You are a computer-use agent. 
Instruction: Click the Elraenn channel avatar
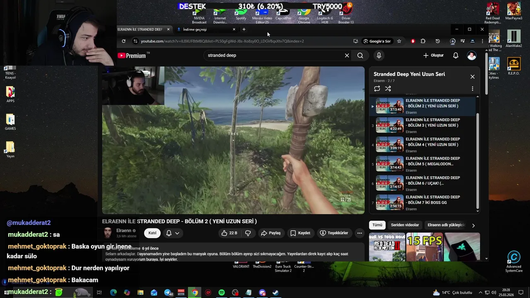coord(108,233)
